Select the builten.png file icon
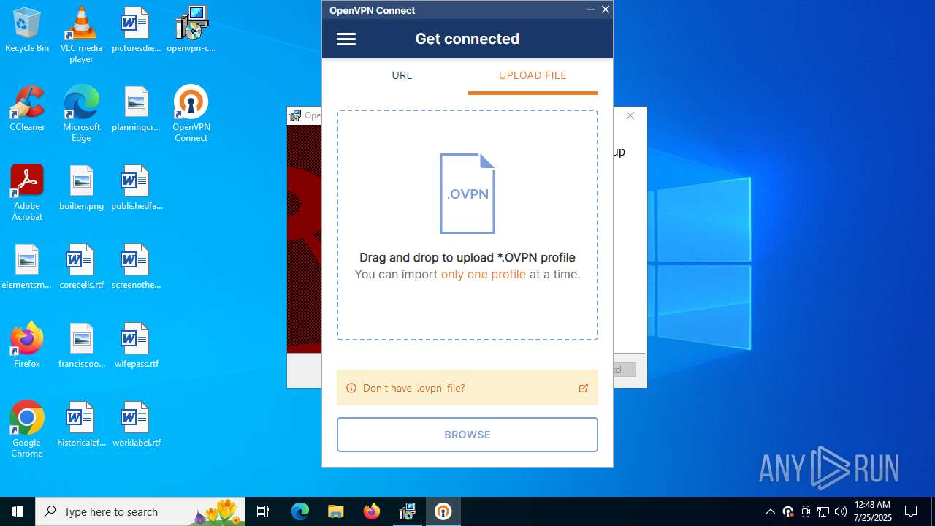This screenshot has height=526, width=935. [81, 188]
